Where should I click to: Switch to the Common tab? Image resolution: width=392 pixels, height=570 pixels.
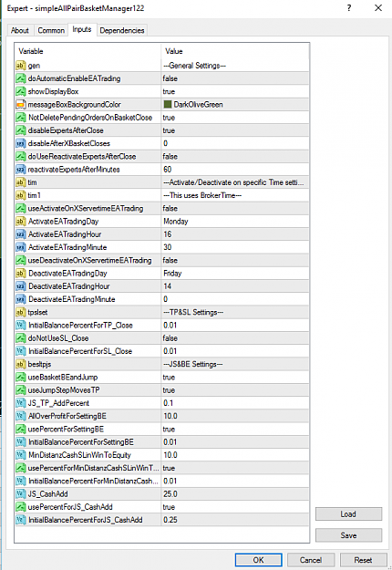coord(51,30)
